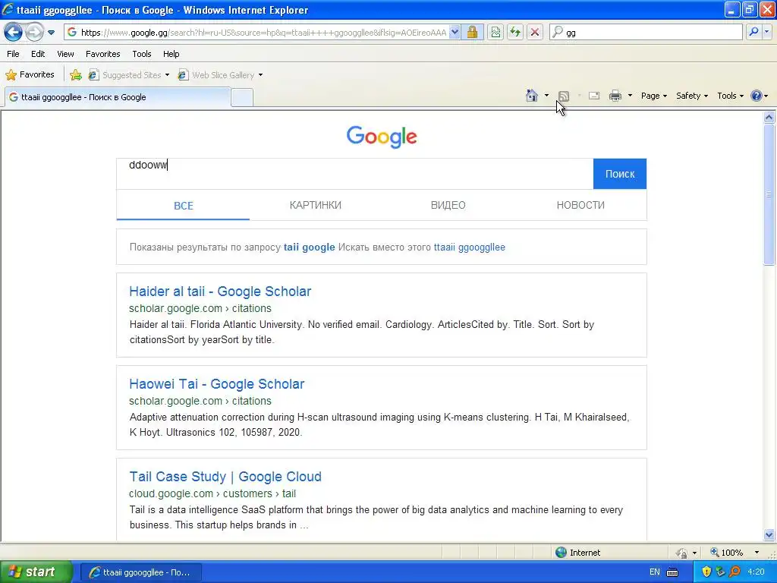The height and width of the screenshot is (583, 777).
Task: Click the Google search field with ddooww
Action: coord(355,174)
